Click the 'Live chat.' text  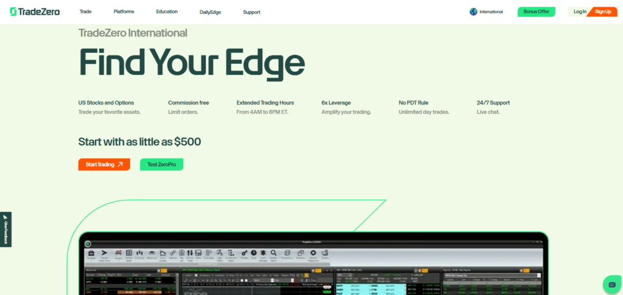489,113
